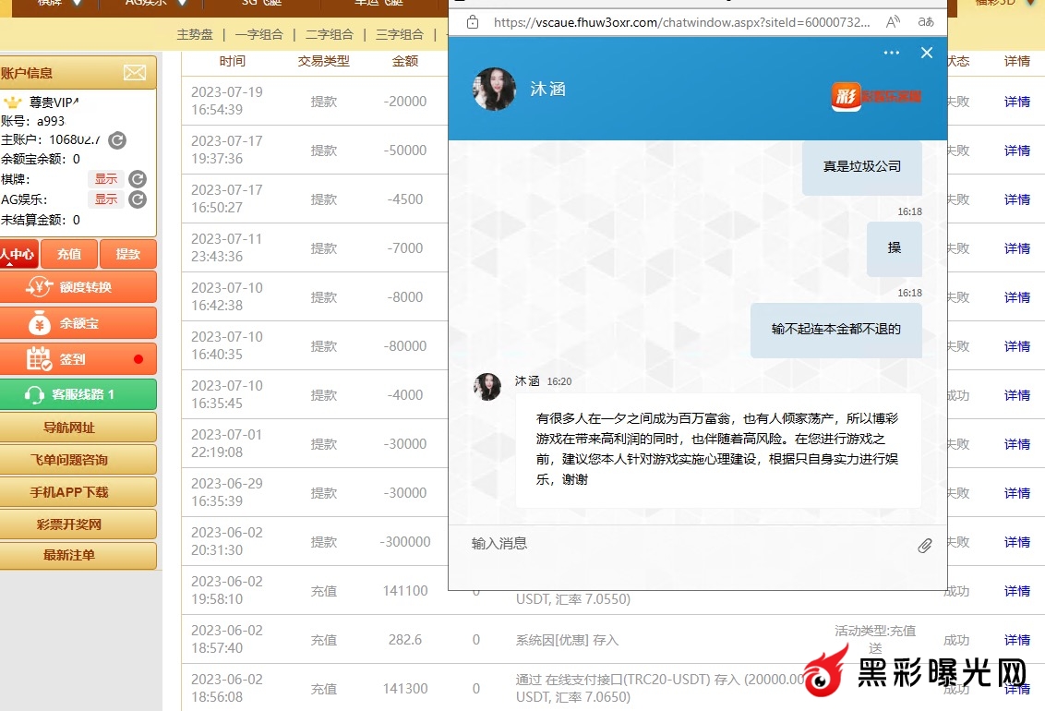Expand the 棋牌 dropdown in top navigation
Screen dimensions: 1045x711
click(77, 3)
